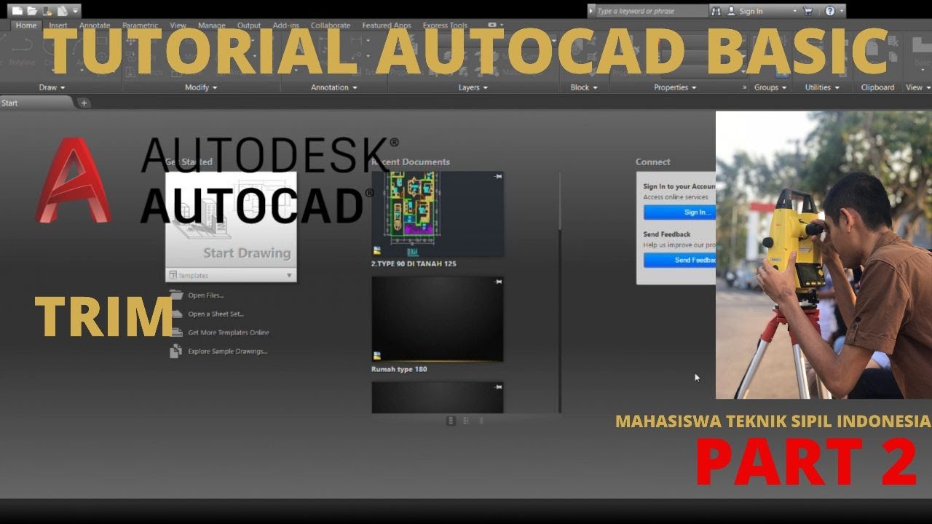Select the middle recent documents view icon
Viewport: 932px width, 524px height.
click(x=466, y=421)
